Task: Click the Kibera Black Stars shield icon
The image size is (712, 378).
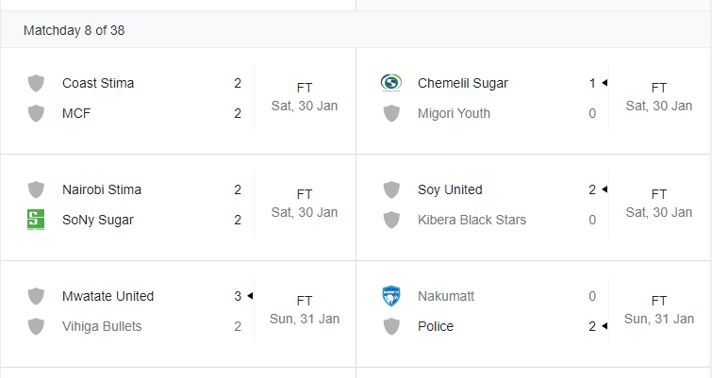Action: coord(391,220)
